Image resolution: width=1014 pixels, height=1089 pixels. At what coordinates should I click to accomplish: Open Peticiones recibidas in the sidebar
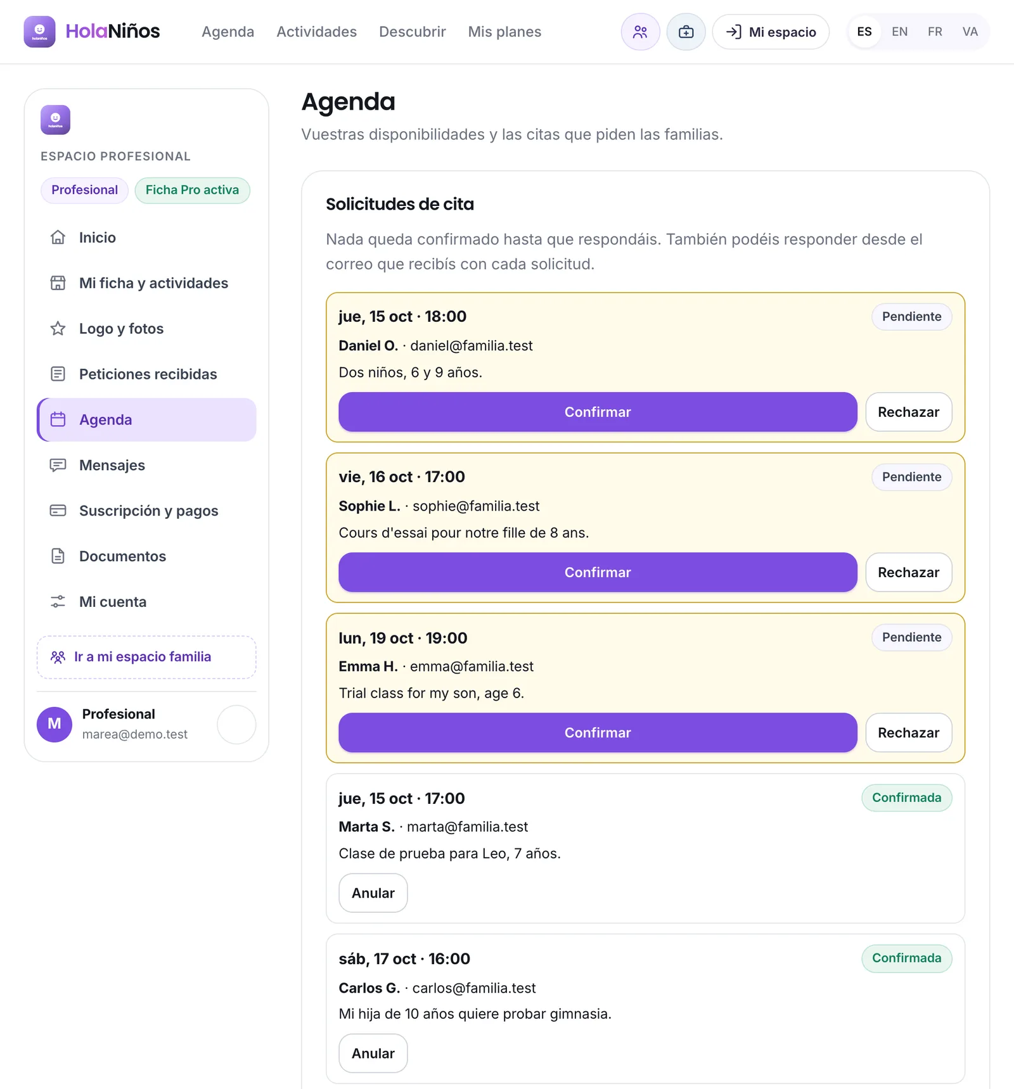[146, 374]
